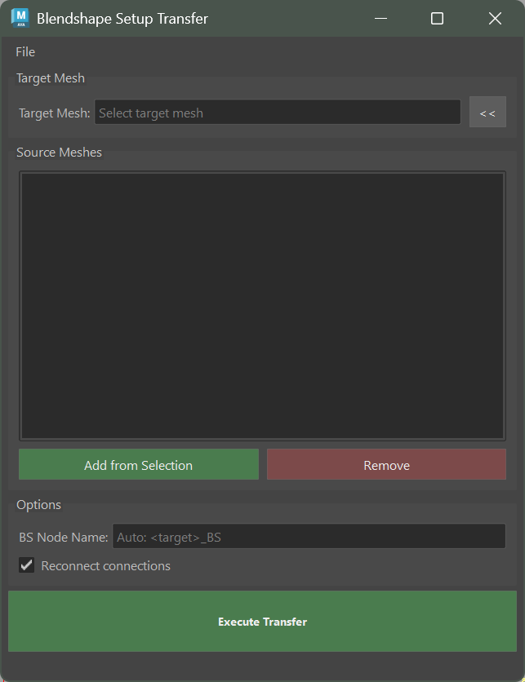Click the 'BS Node Name:' field label
This screenshot has width=525, height=682.
pyautogui.click(x=63, y=538)
